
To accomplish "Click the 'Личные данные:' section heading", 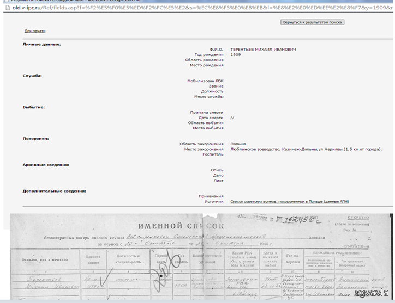I will pos(42,44).
